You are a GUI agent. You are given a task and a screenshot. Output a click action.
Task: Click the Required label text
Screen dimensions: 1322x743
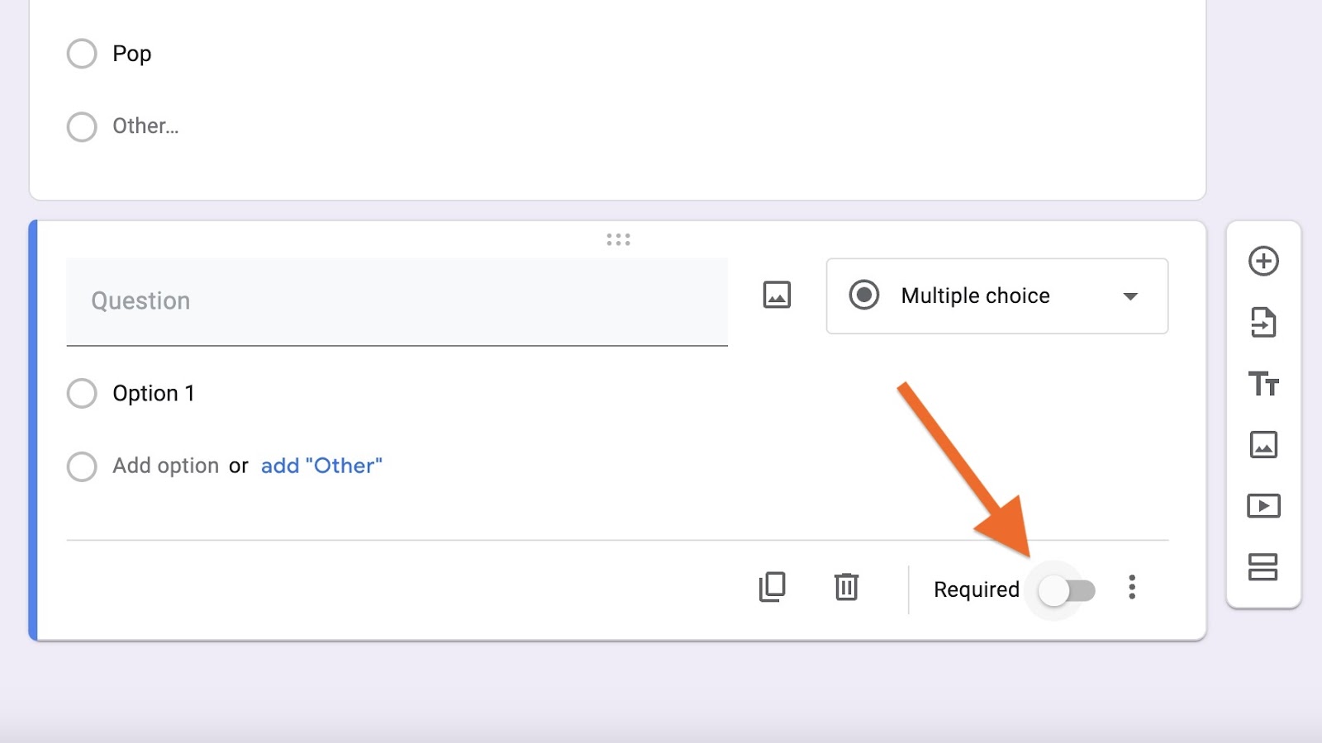(977, 589)
